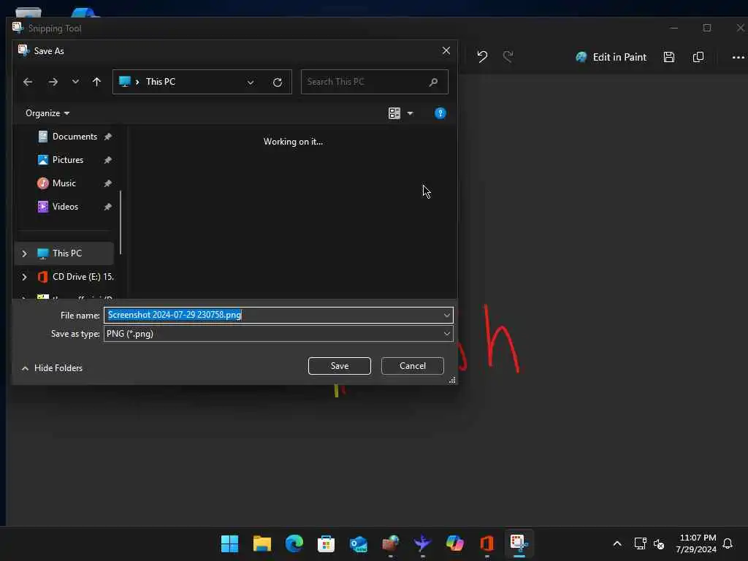This screenshot has width=748, height=561.
Task: Open Snipping Tool See more menu
Action: click(x=738, y=57)
